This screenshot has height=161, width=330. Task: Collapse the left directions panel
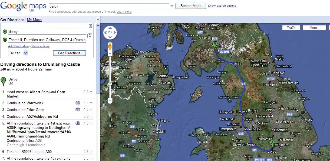98,19
